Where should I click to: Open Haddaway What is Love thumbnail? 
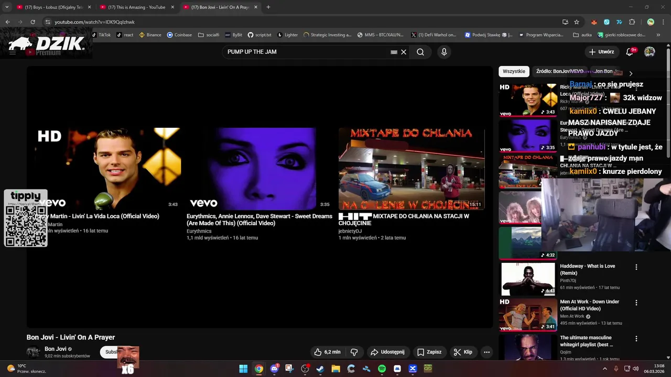528,279
